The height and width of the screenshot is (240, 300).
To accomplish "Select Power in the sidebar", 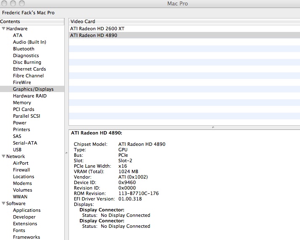I will [19, 123].
